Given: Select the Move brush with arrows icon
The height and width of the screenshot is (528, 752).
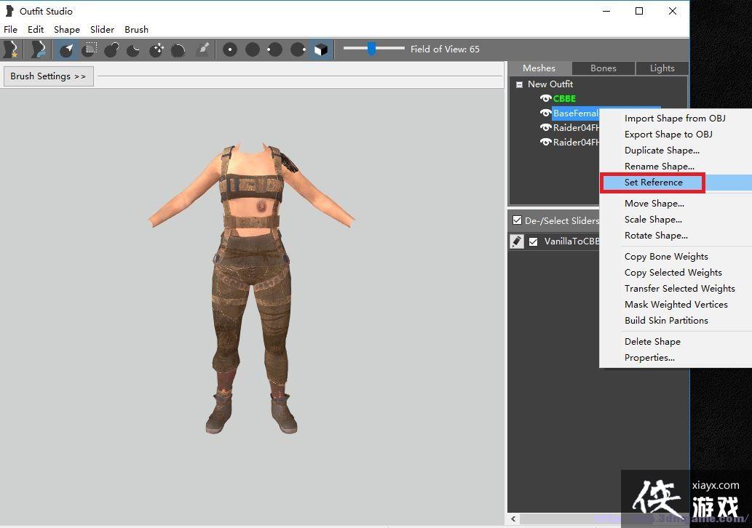Looking at the screenshot, I should pos(157,49).
